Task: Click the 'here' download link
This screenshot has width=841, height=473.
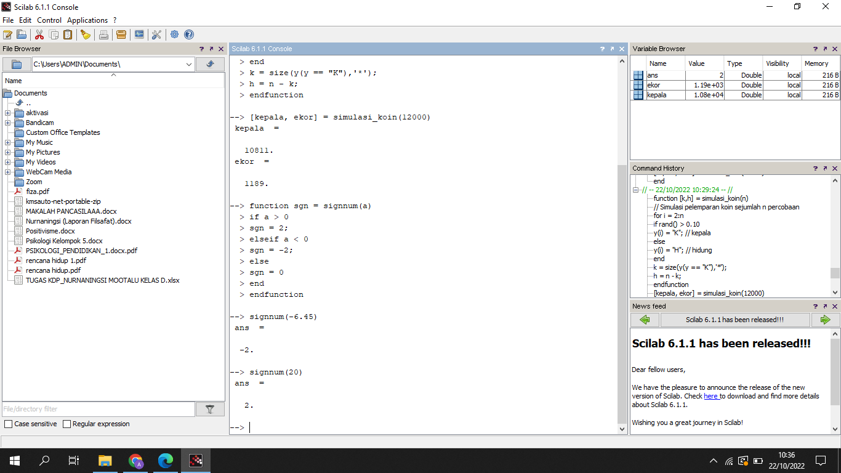Action: coord(711,396)
